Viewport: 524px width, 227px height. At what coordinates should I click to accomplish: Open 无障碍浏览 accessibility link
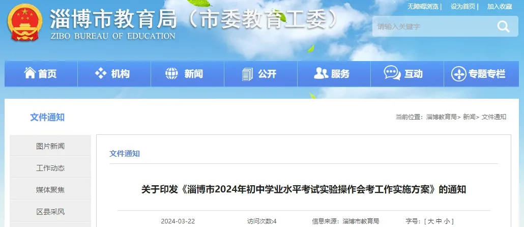point(422,7)
